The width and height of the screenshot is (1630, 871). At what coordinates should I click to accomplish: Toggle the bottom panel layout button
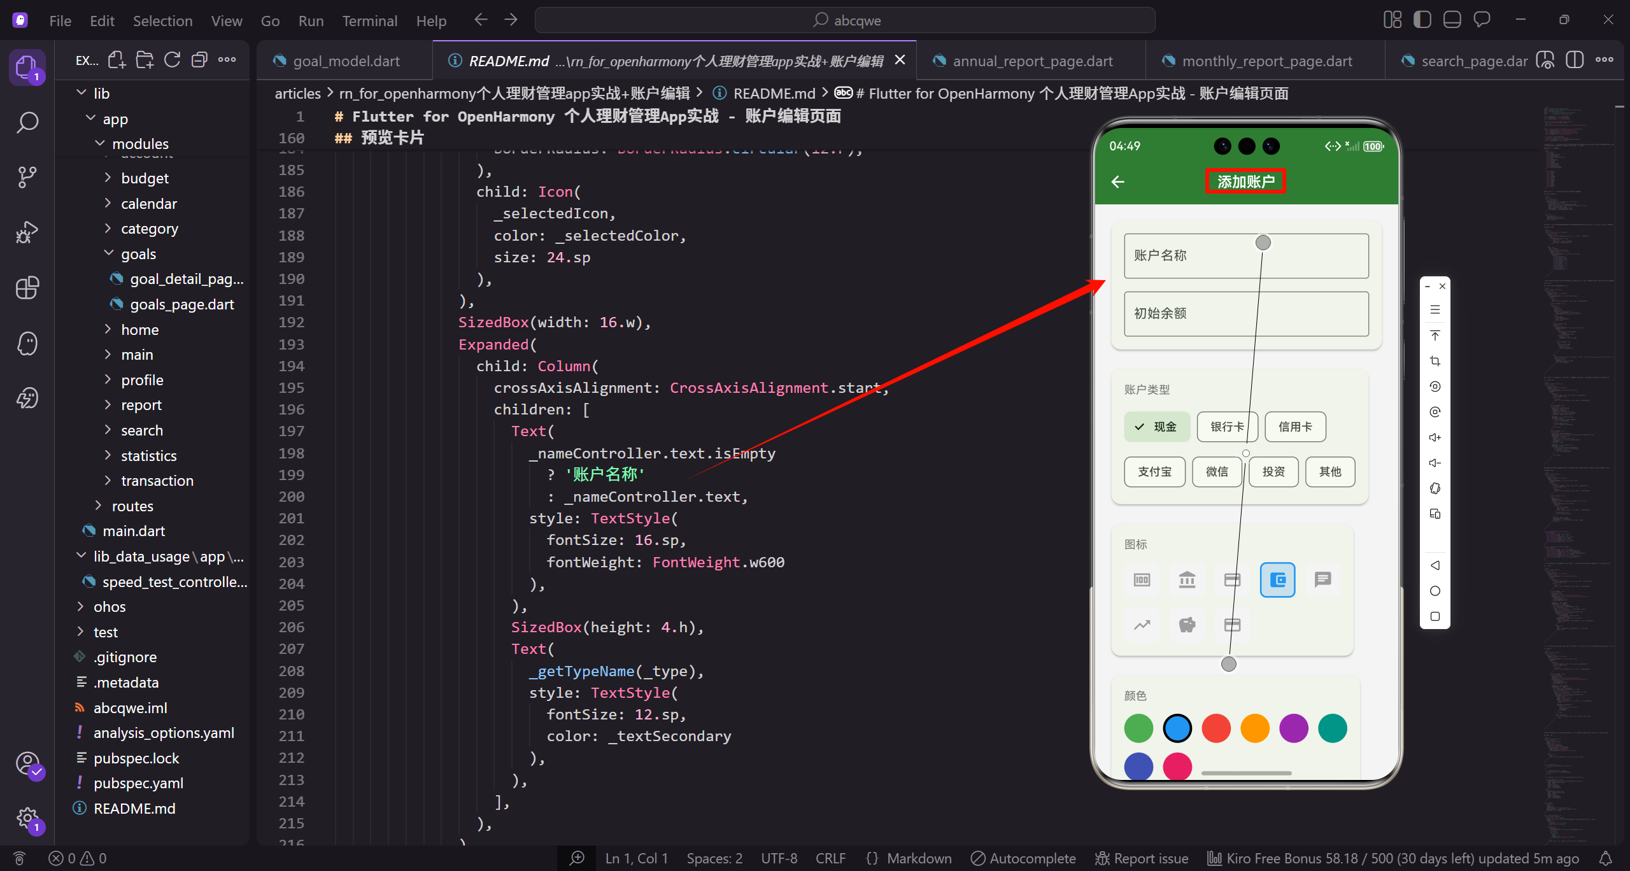click(1452, 20)
